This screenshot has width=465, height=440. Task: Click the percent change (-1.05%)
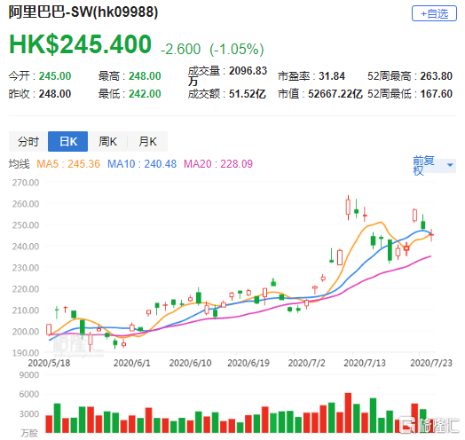pyautogui.click(x=237, y=49)
